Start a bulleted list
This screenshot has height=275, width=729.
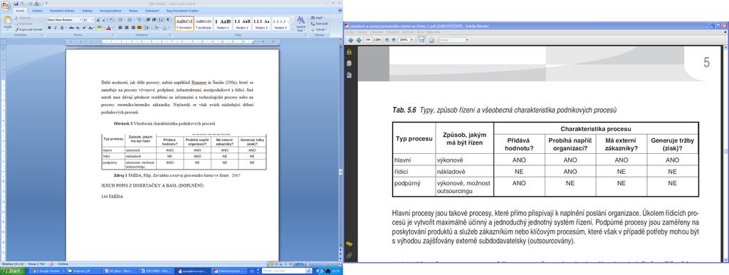pos(120,20)
